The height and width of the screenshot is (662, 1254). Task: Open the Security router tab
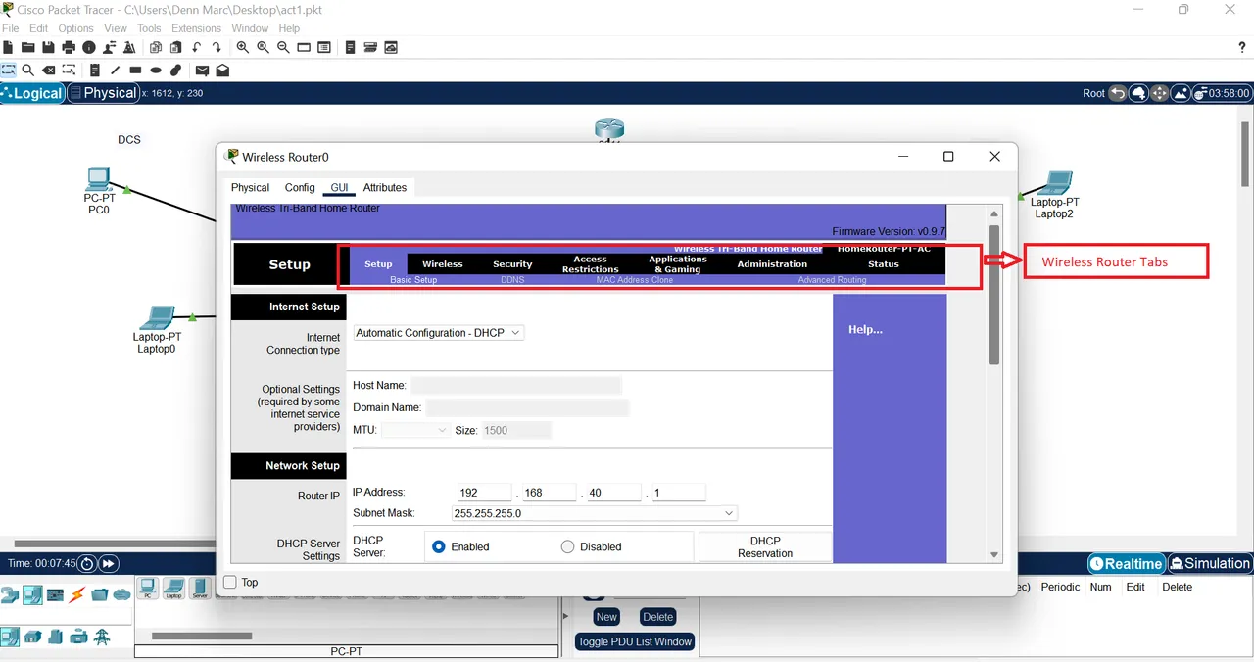click(x=512, y=264)
